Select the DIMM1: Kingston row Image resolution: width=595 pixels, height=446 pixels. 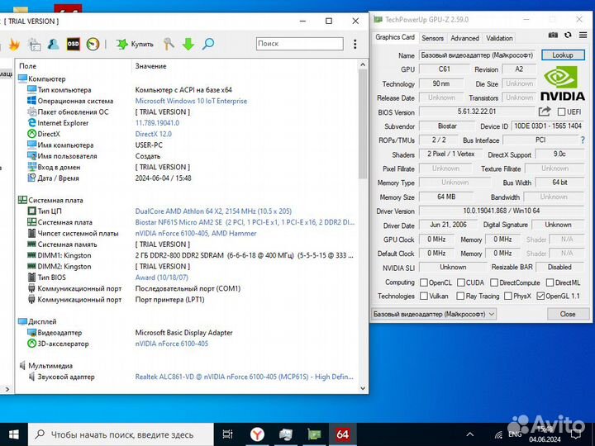coord(187,255)
